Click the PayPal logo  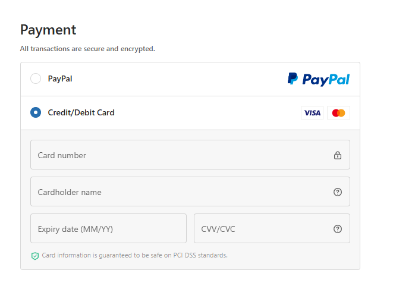click(x=319, y=79)
